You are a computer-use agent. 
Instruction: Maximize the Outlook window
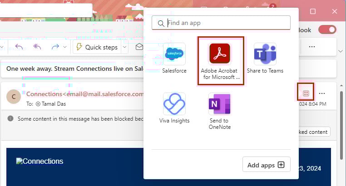(x=313, y=11)
